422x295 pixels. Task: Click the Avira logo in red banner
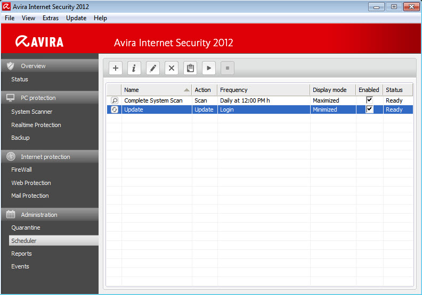coord(39,41)
